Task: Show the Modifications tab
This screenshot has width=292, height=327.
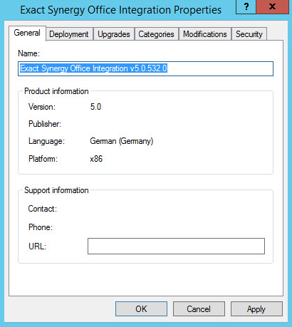Action: coord(205,34)
